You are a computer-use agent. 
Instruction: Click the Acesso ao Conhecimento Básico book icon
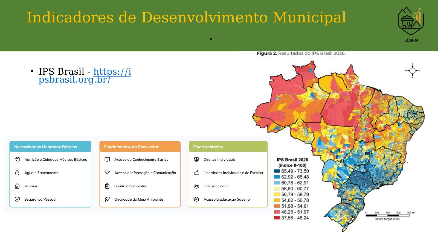[107, 160]
